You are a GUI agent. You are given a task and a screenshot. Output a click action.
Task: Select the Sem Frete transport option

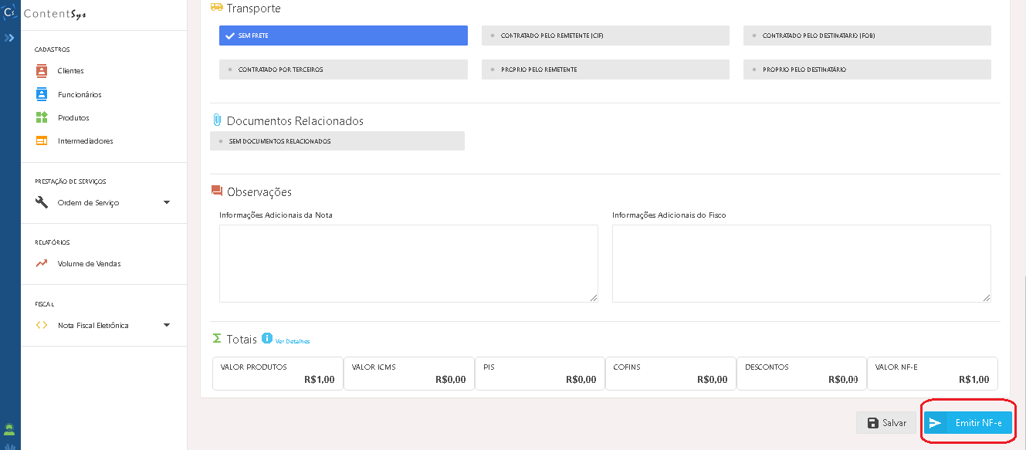[343, 36]
